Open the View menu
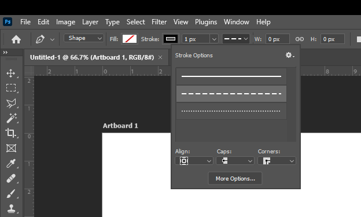This screenshot has width=361, height=217. 181,22
